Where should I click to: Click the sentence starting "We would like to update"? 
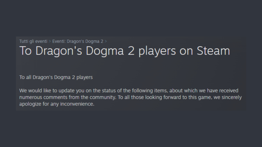tap(77, 91)
